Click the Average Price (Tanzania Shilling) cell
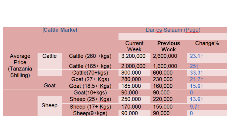 (x=20, y=65)
